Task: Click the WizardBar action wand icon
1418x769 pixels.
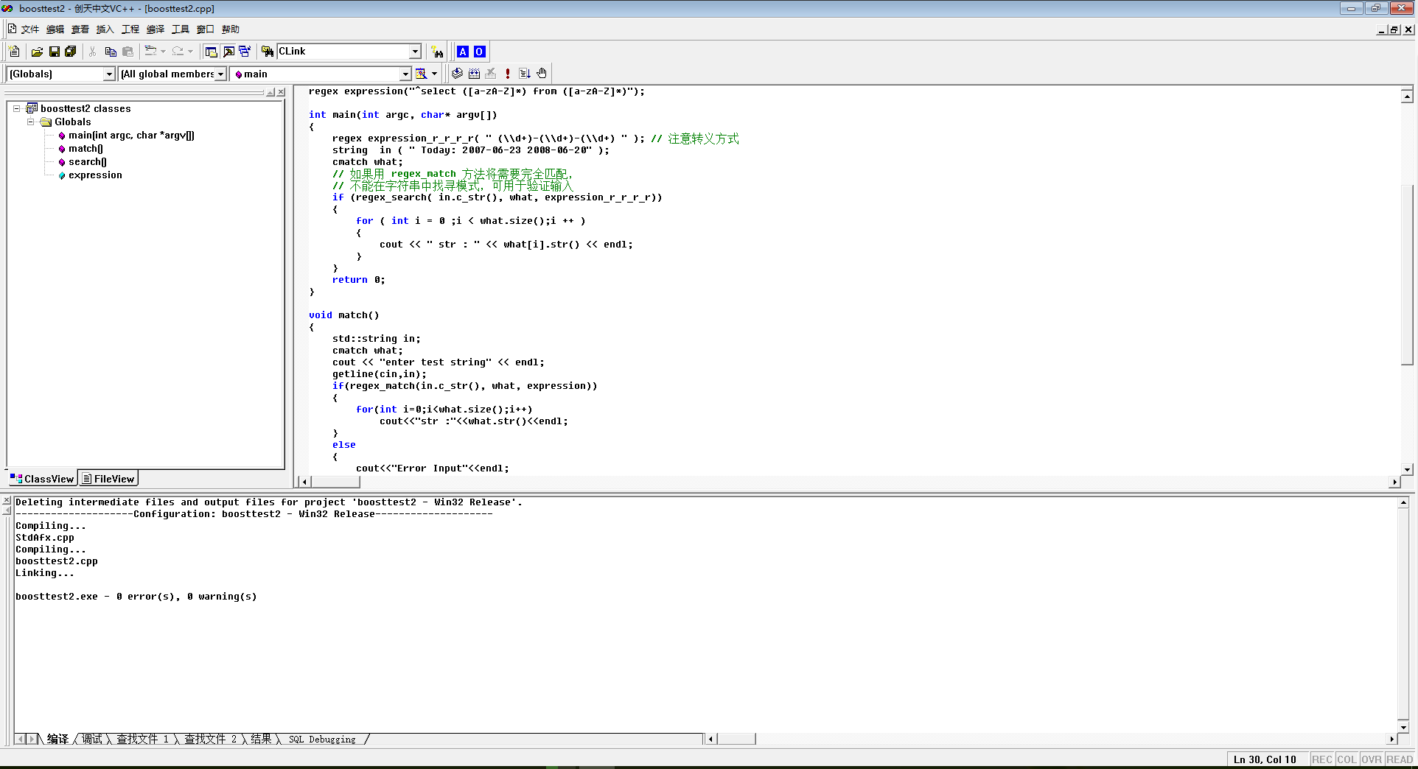Action: (x=421, y=74)
